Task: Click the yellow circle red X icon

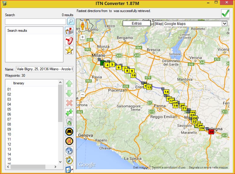Action: coord(69,141)
